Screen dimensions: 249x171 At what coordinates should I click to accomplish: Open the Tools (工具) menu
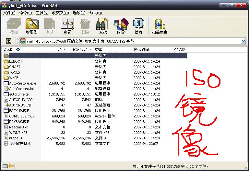(x=42, y=13)
